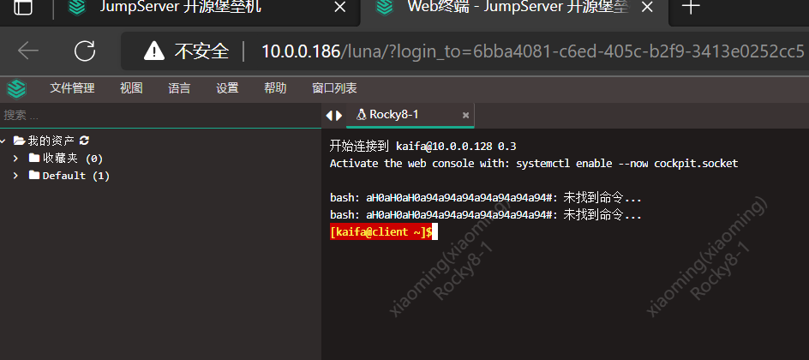Viewport: 809px width, 360px height.
Task: Click the JumpServer logo in the menu bar
Action: 16,89
